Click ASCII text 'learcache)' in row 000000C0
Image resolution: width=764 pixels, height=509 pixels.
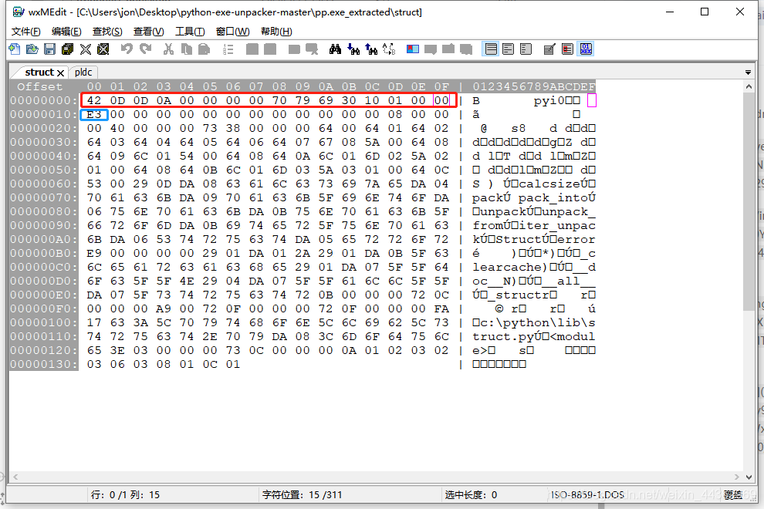tap(510, 268)
